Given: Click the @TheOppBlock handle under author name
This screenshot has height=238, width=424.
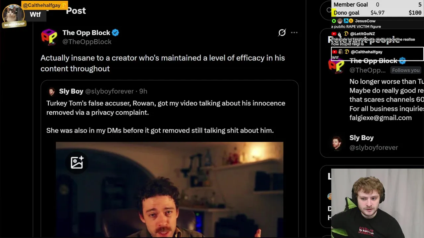Looking at the screenshot, I should 87,42.
